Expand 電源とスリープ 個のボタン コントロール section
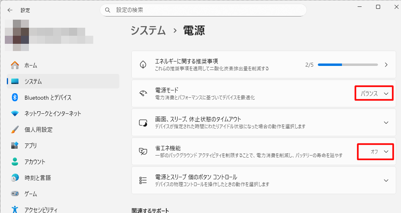401x213 pixels. (x=386, y=180)
